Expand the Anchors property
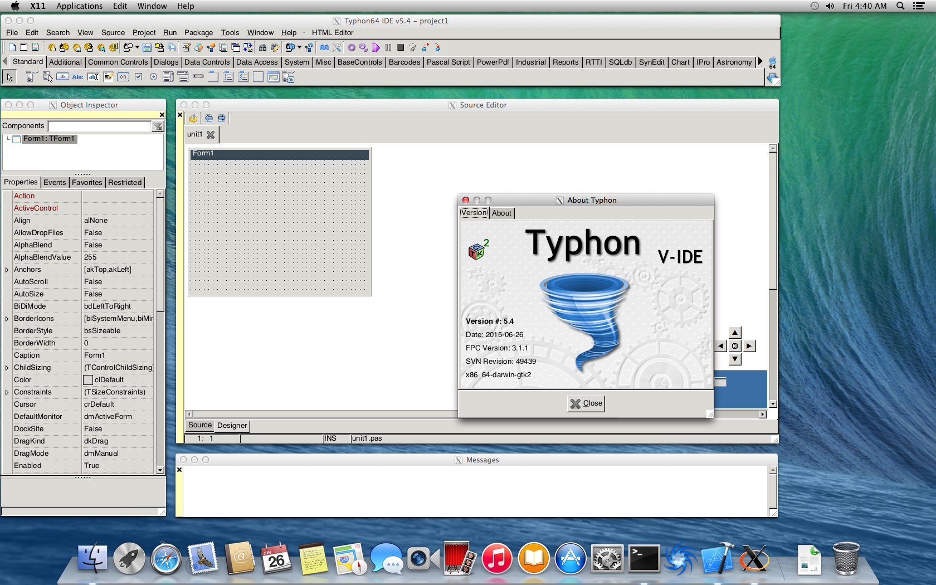 click(x=7, y=270)
